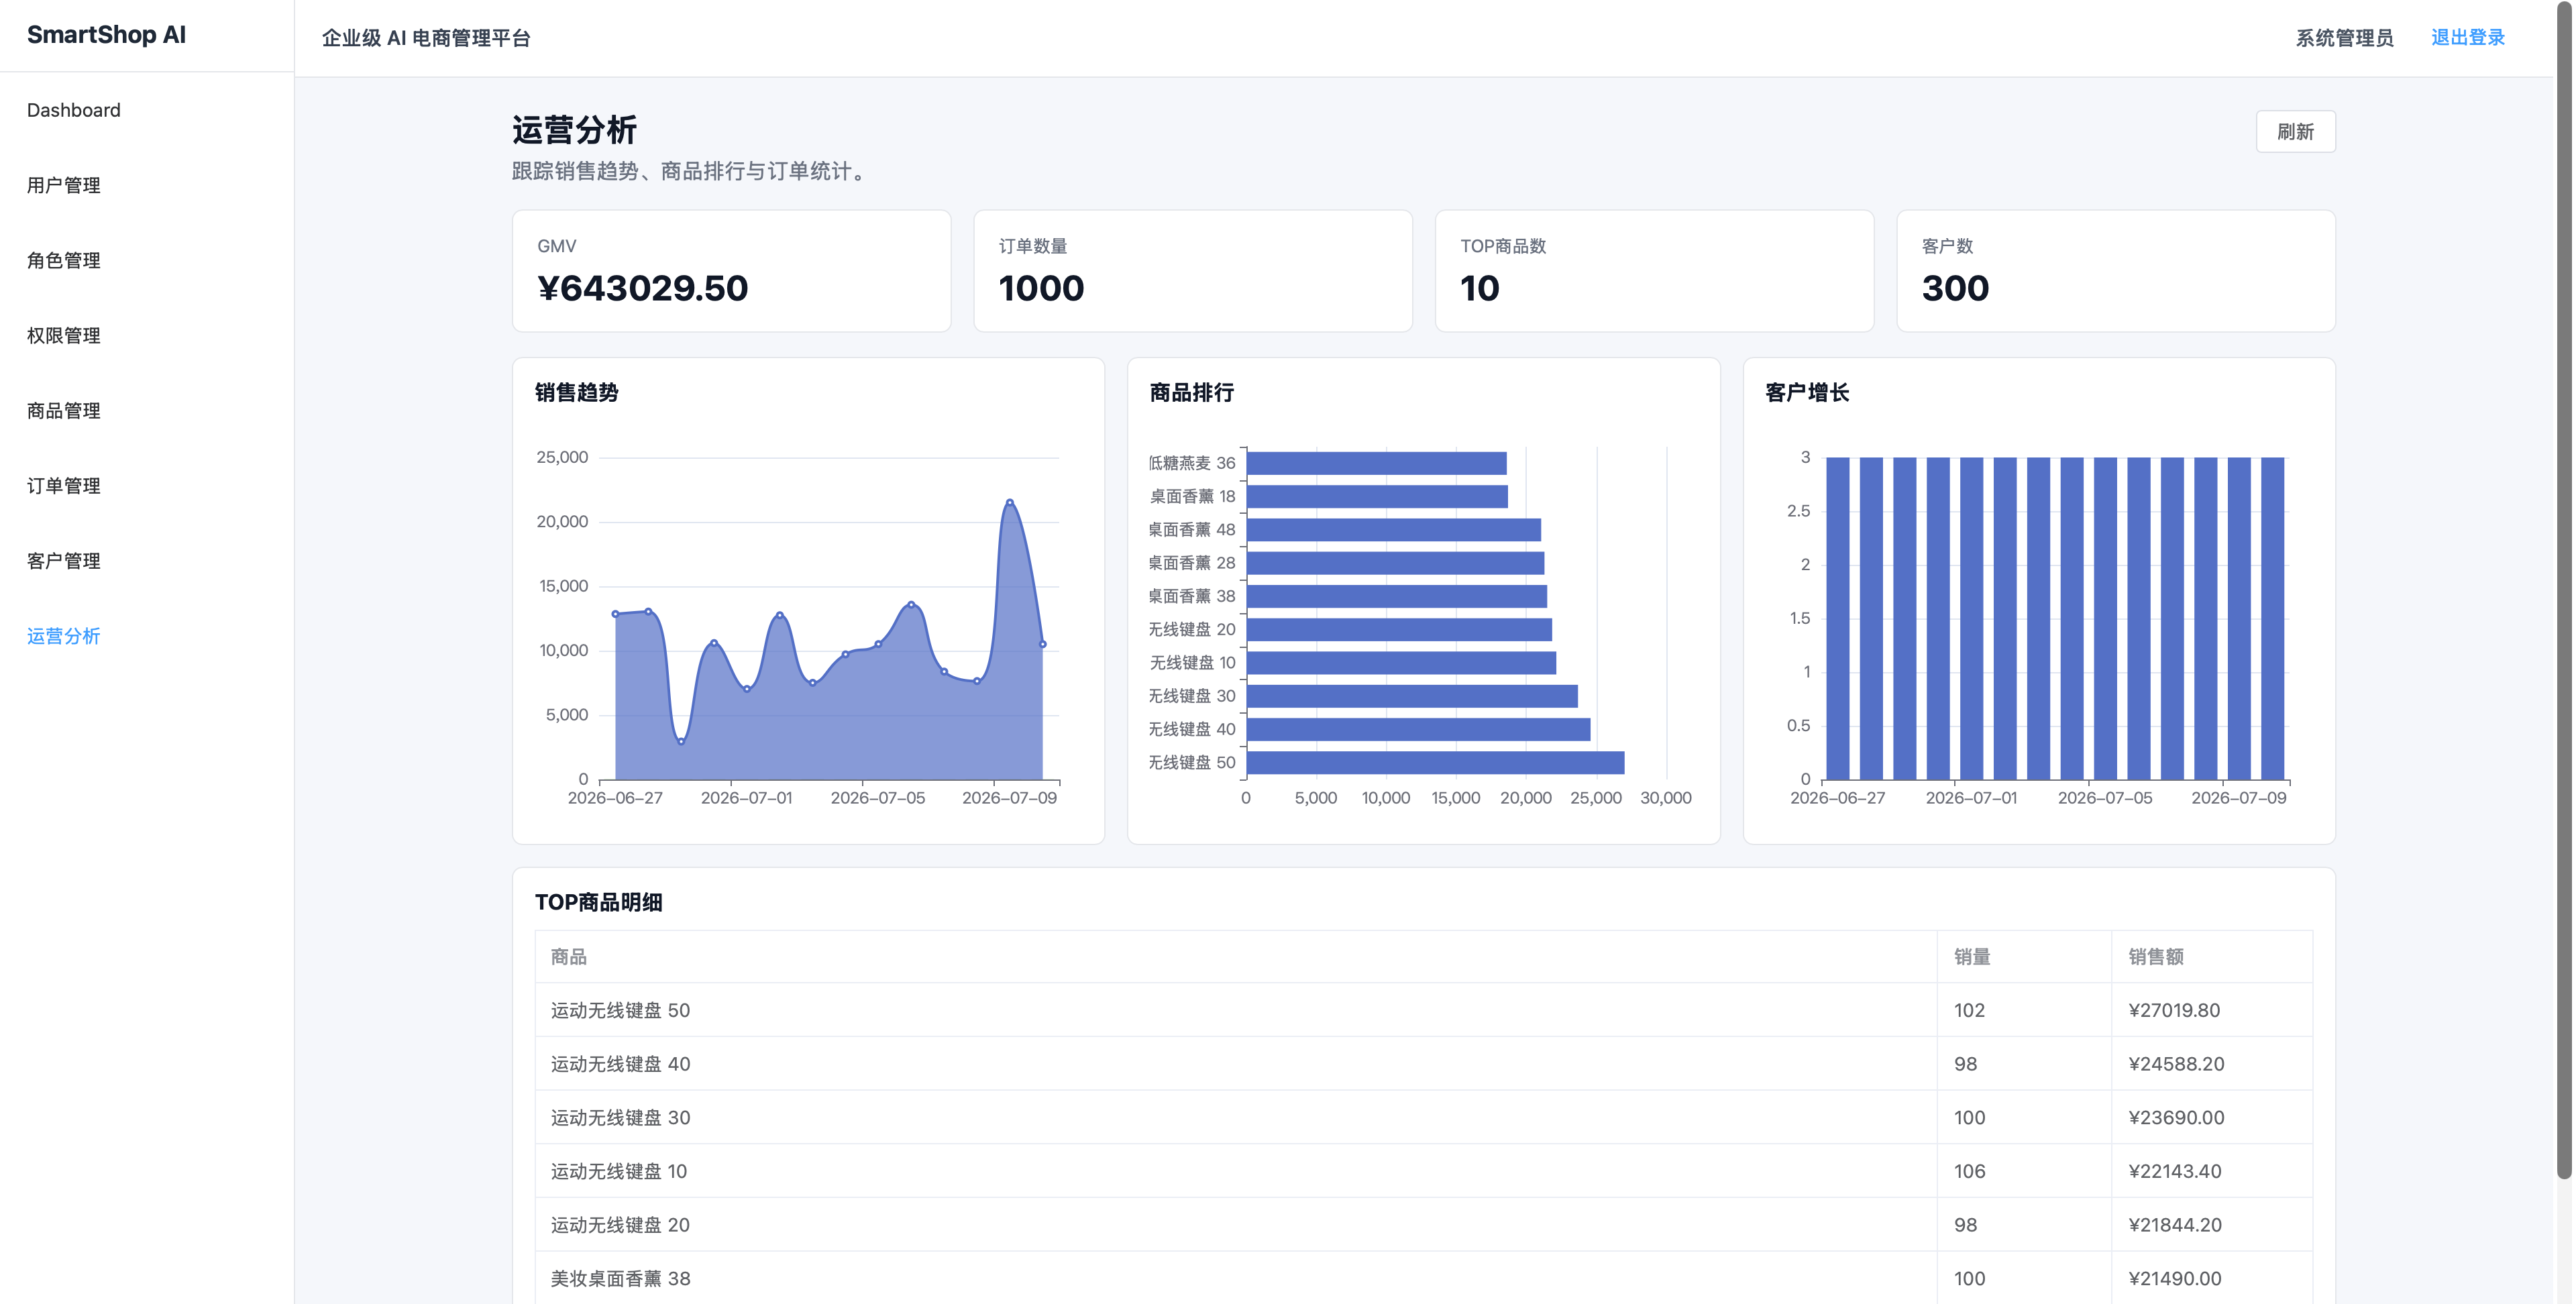Screen dimensions: 2576x1304
Task: Go to 客户管理 section
Action: (63, 560)
